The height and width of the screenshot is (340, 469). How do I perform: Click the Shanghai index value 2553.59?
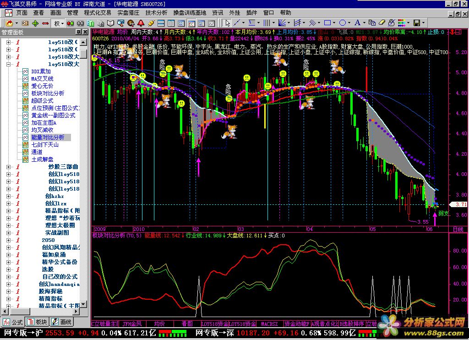tap(60, 333)
